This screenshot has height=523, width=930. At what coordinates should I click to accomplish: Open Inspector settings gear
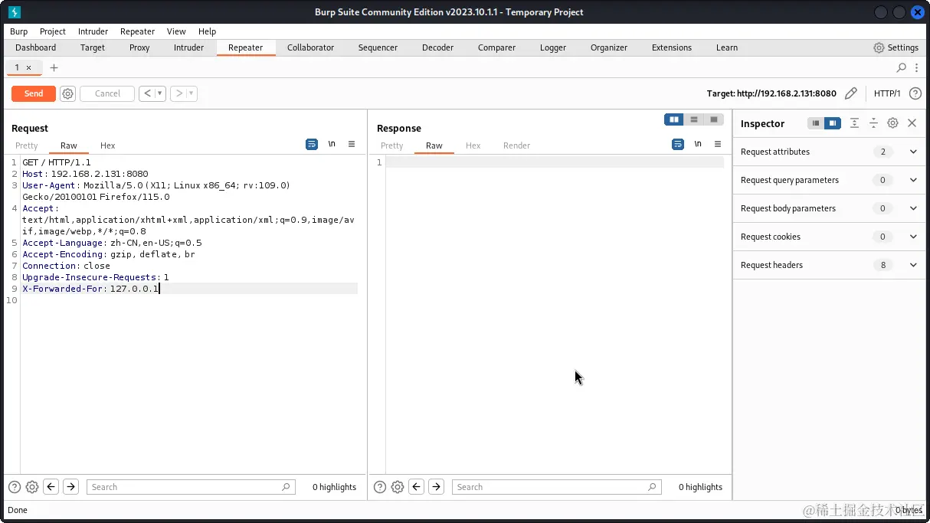coord(892,123)
